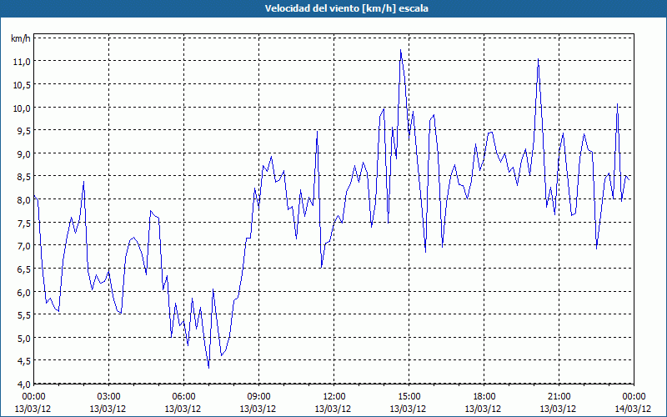
Task: Click the highest wind peak near 15:00
Action: [401, 50]
